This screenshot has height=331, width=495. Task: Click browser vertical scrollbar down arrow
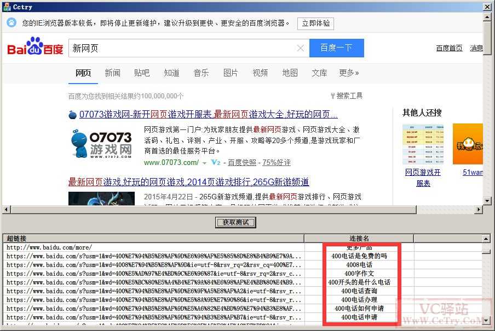point(487,200)
